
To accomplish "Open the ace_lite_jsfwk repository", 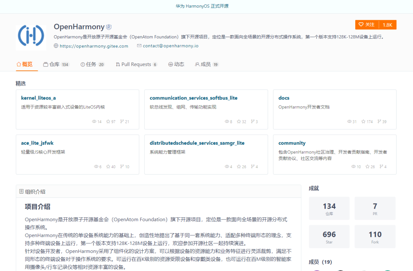I will tap(37, 143).
